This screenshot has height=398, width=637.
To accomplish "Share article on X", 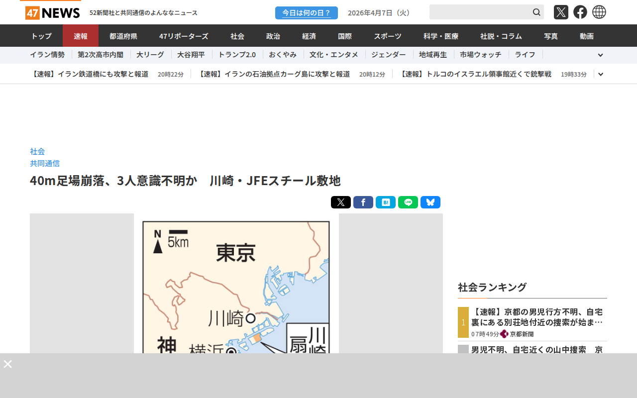I will (x=341, y=202).
